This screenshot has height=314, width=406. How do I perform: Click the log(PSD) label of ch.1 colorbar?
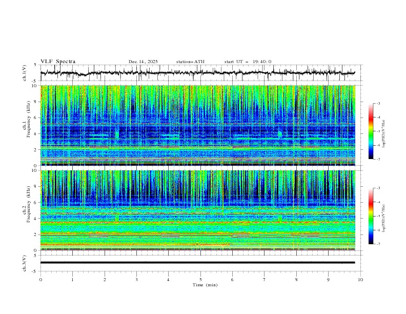coord(383,134)
